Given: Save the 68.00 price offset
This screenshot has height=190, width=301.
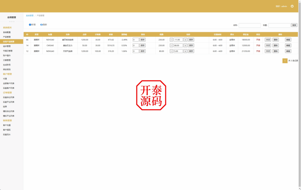Looking at the screenshot, I should 191,45.
